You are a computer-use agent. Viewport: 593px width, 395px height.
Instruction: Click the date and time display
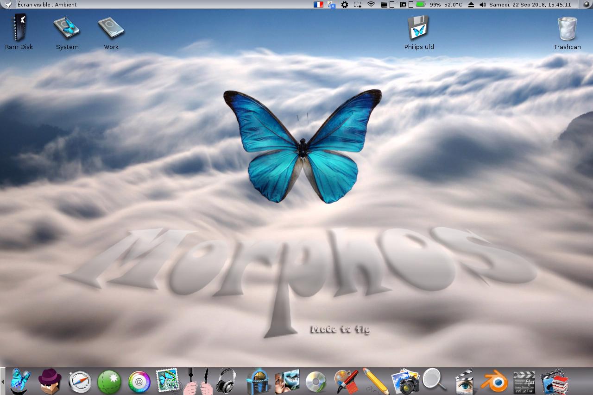(530, 5)
